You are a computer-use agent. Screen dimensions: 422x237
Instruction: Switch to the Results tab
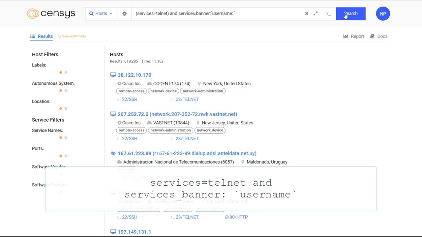pyautogui.click(x=42, y=36)
